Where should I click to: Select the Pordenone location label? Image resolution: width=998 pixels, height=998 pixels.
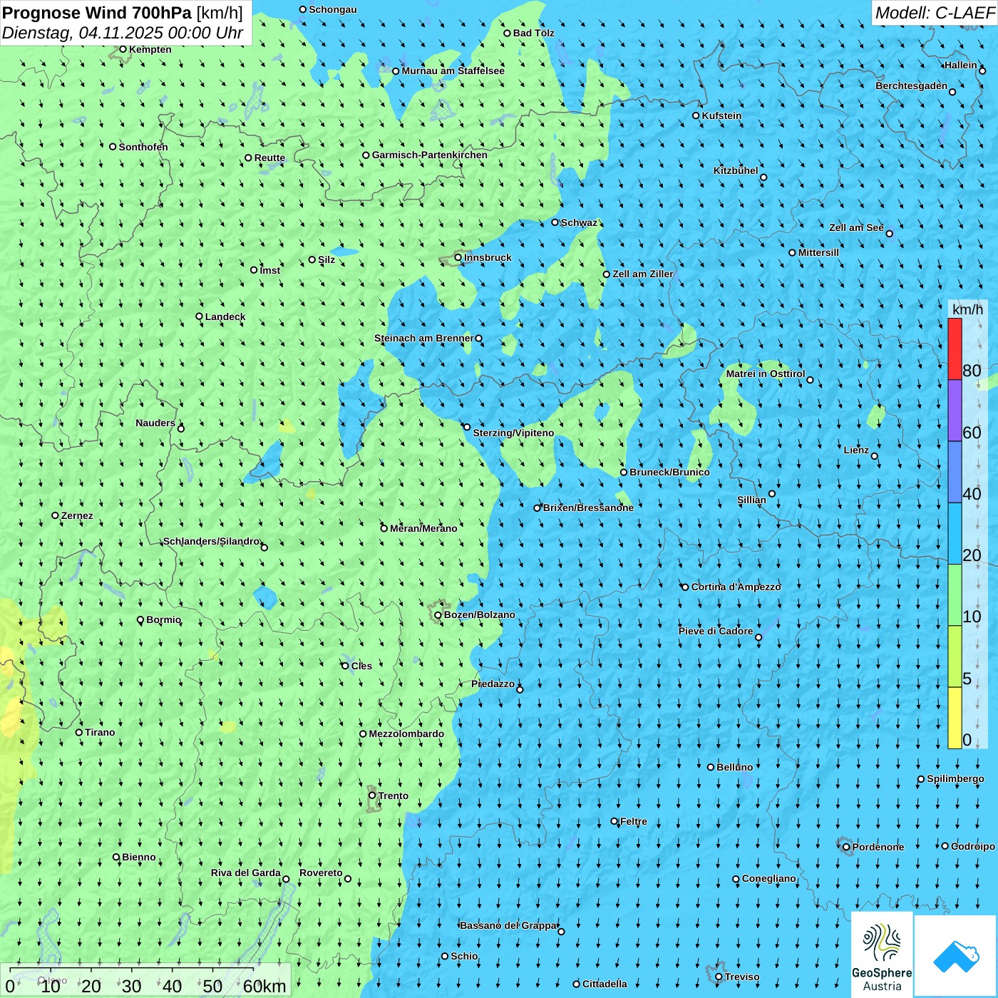tap(878, 847)
